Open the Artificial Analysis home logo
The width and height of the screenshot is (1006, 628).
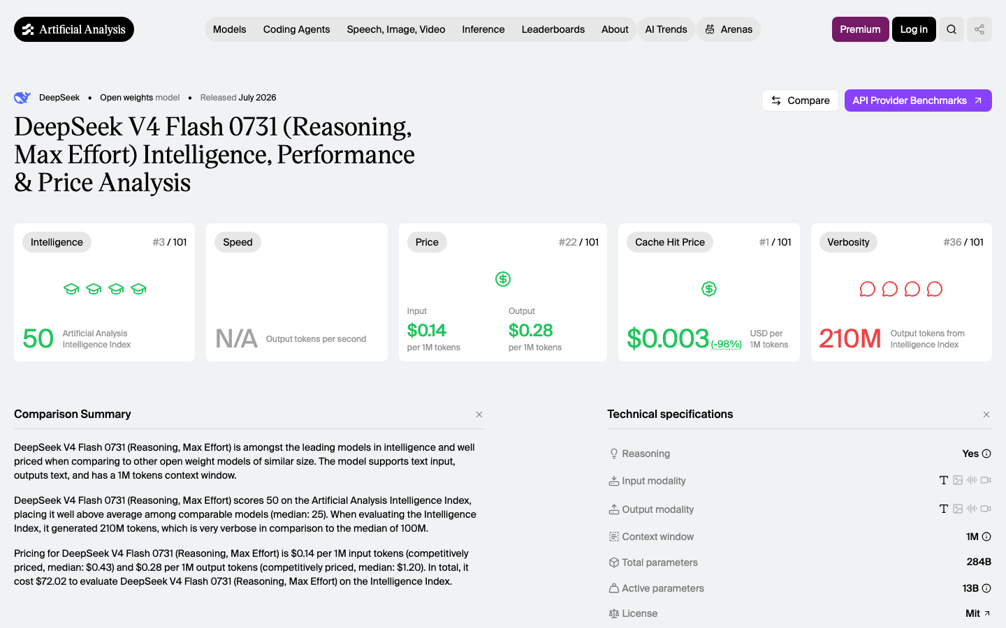pyautogui.click(x=74, y=29)
